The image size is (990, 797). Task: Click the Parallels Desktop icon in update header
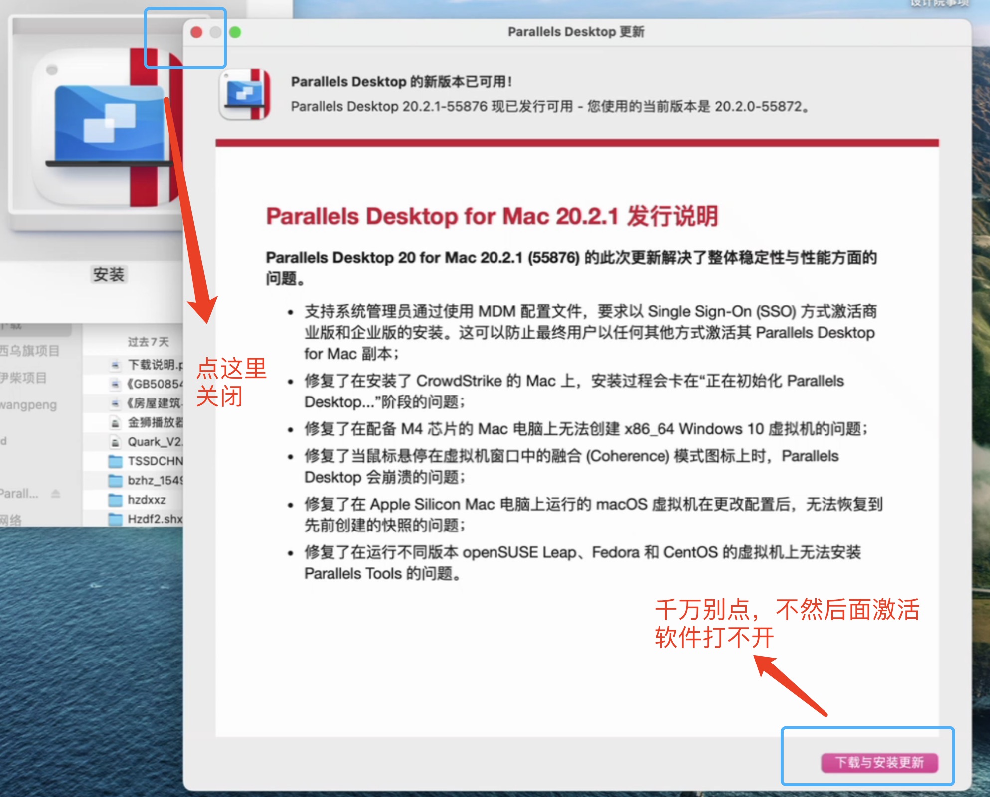(245, 94)
